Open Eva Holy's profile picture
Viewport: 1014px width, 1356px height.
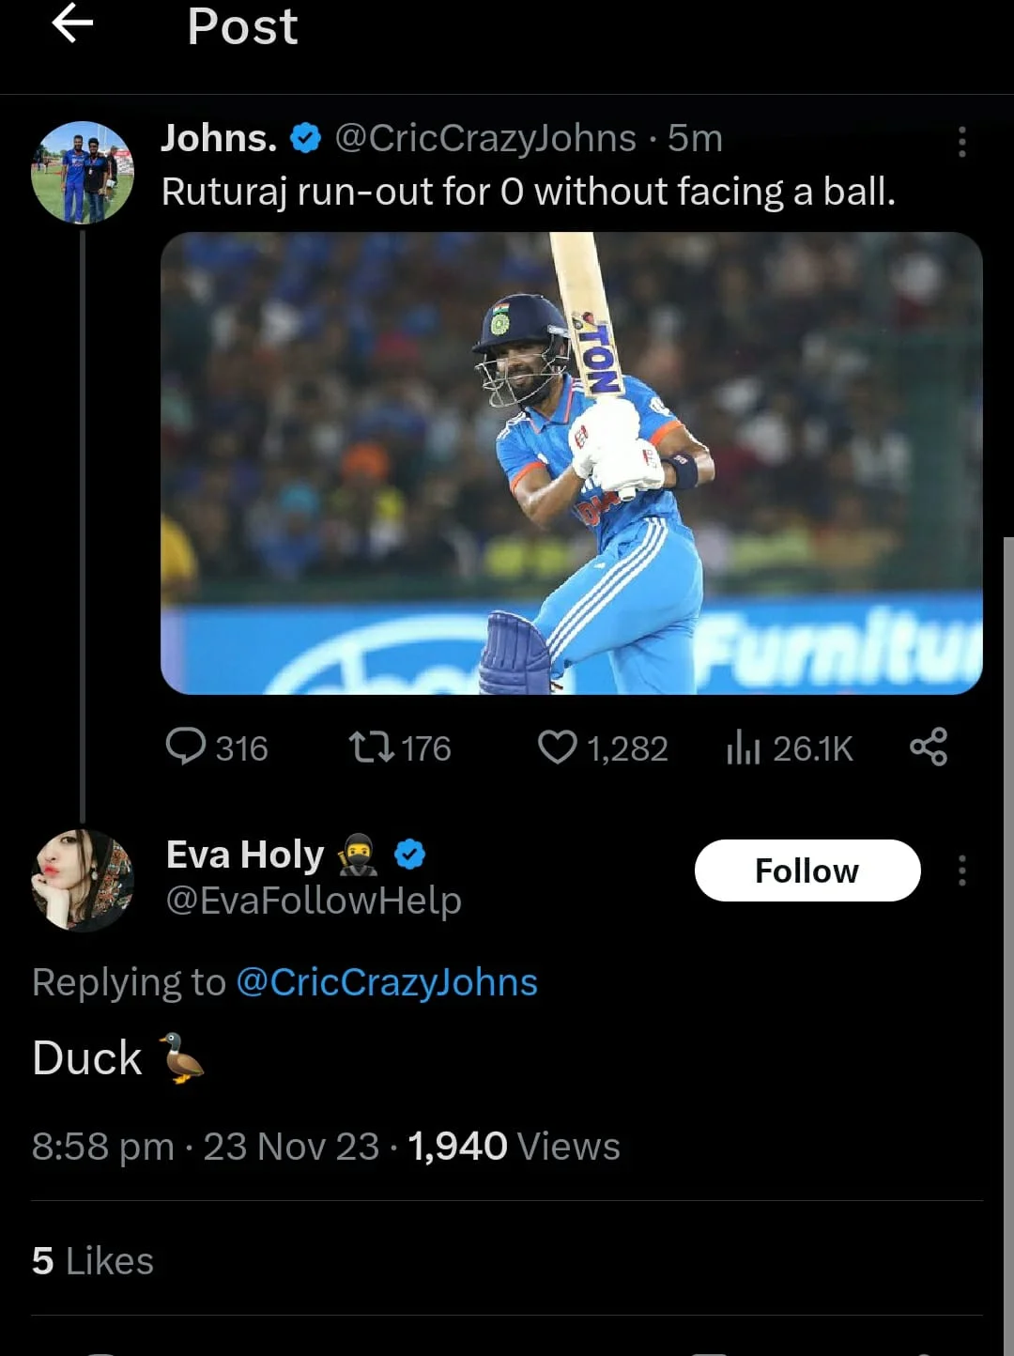(x=83, y=880)
